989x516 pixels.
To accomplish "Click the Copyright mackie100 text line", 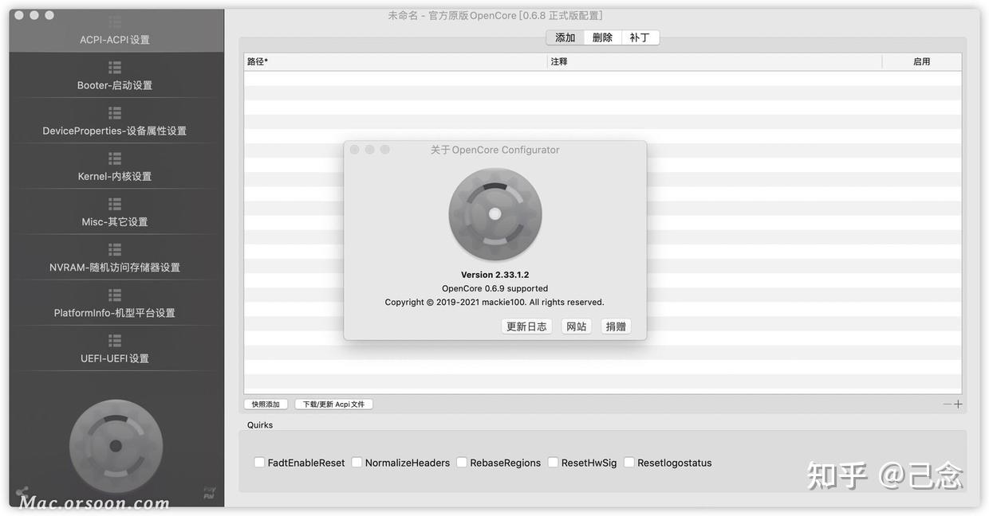I will [494, 302].
